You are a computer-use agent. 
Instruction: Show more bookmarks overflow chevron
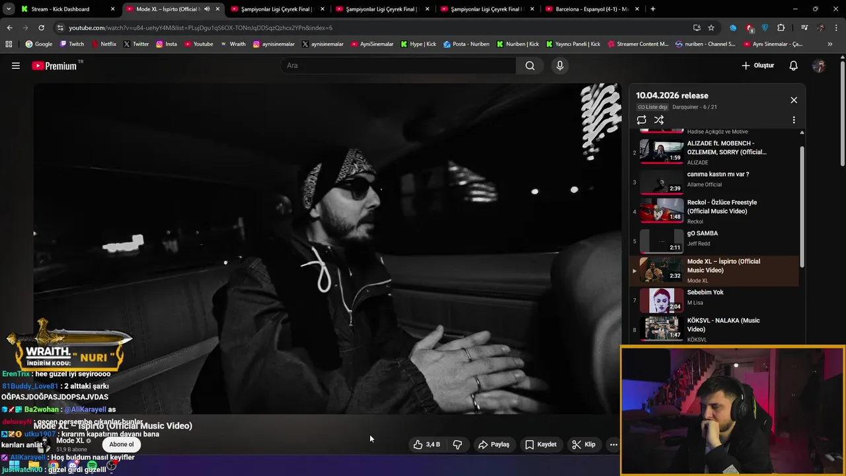[x=830, y=44]
